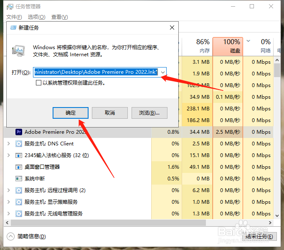Click the scroll-right arrow of horizontal scrollbar

coord(270,223)
